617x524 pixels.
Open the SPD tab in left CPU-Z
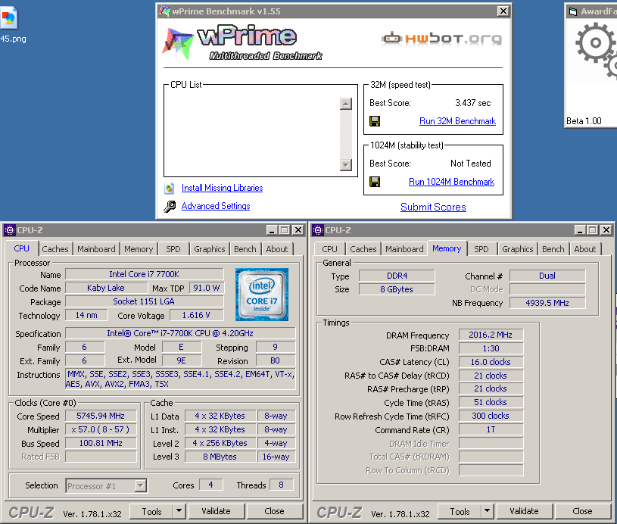pos(173,249)
